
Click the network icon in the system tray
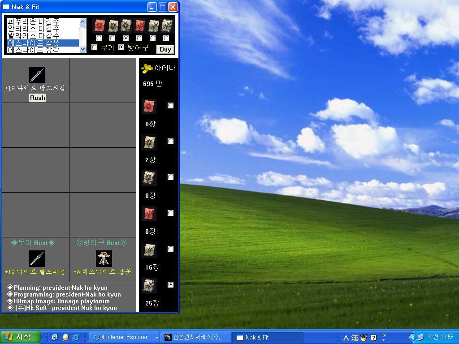coord(420,337)
